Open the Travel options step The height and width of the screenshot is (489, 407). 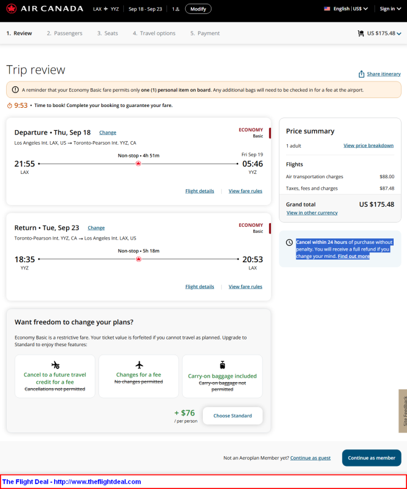pos(154,33)
